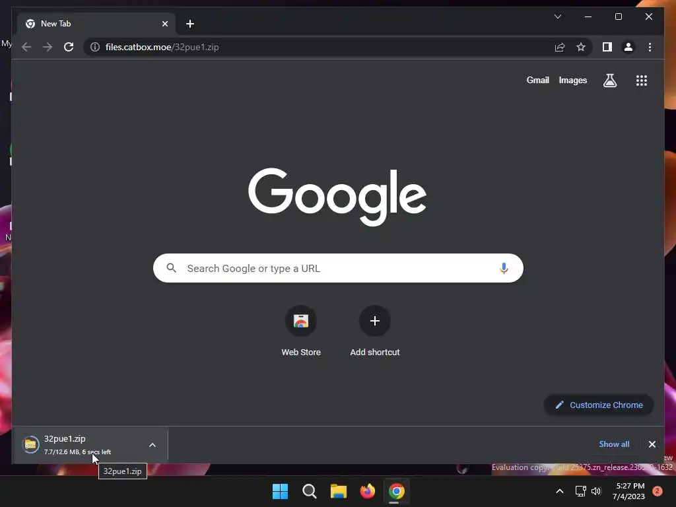Share this page via the share icon
This screenshot has height=507, width=676.
click(x=560, y=47)
